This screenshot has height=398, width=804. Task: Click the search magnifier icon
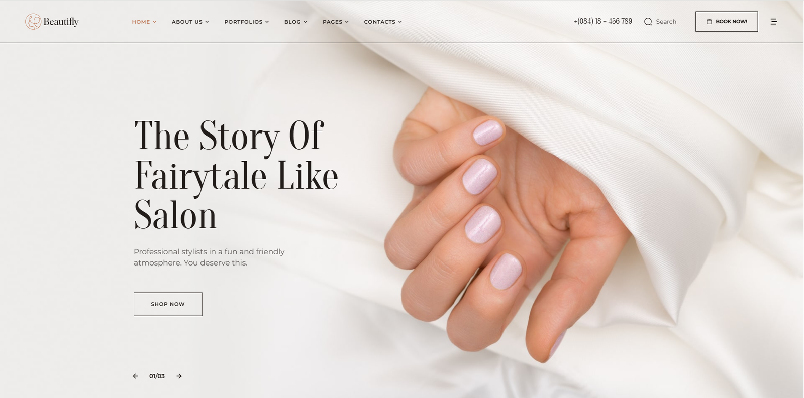648,22
